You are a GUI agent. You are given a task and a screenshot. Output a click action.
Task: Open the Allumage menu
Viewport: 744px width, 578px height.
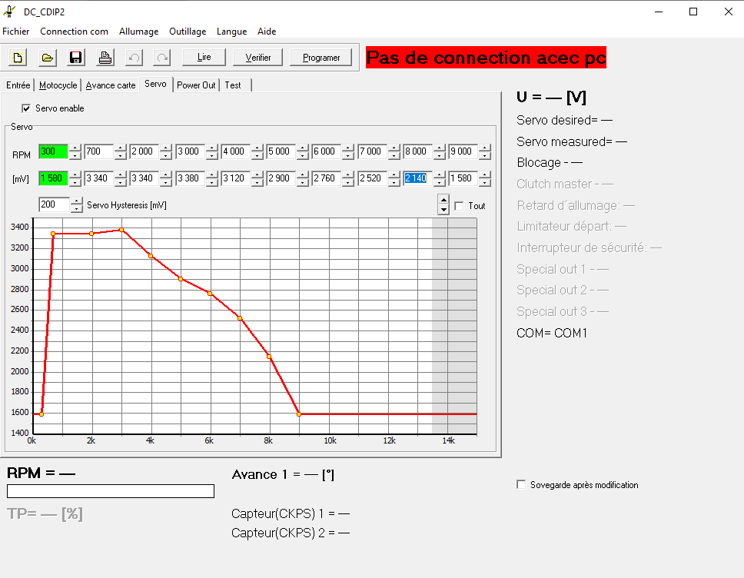(138, 32)
